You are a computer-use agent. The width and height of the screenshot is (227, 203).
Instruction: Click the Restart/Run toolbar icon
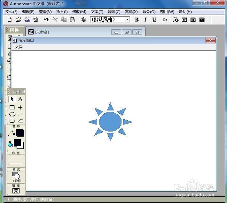(165, 20)
